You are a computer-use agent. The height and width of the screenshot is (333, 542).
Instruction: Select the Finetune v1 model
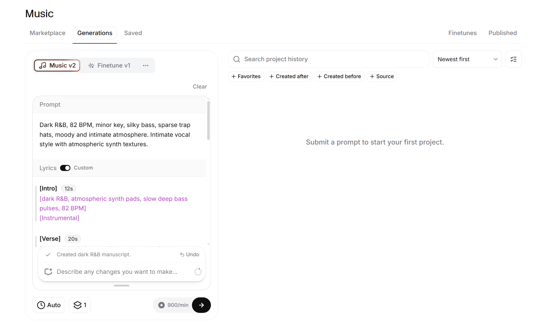(x=109, y=66)
